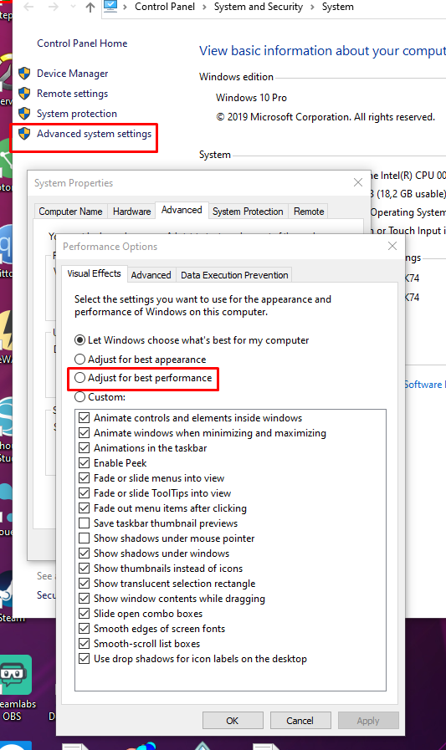The image size is (446, 750).
Task: Open Remote tab in System Properties
Action: tap(309, 212)
